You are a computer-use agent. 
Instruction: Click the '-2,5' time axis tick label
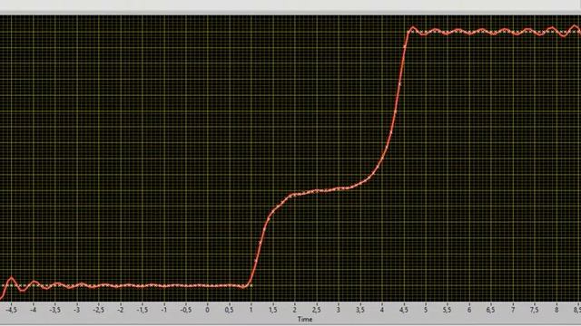tap(99, 310)
